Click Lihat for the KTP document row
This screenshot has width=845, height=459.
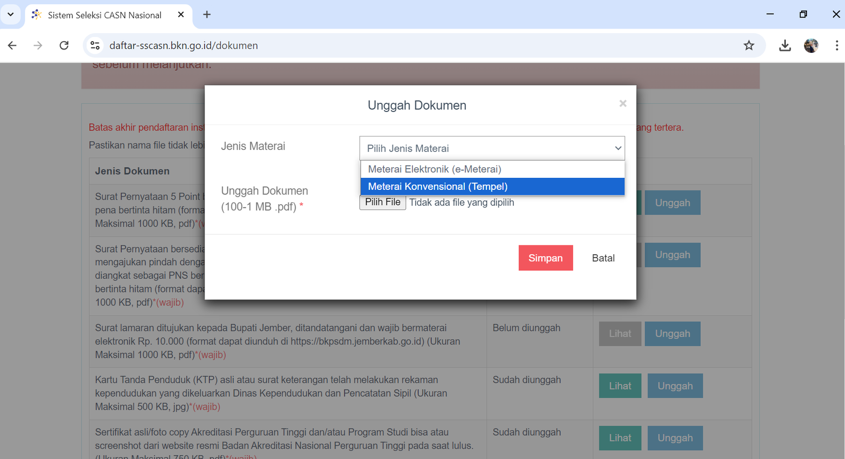point(619,386)
